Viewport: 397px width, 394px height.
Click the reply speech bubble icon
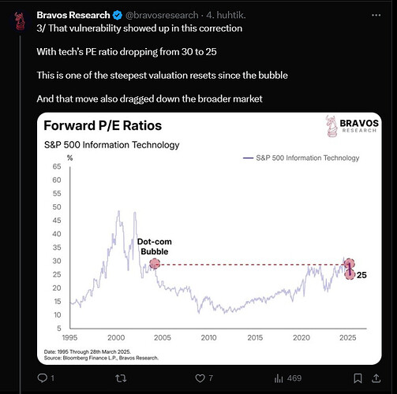pos(43,378)
